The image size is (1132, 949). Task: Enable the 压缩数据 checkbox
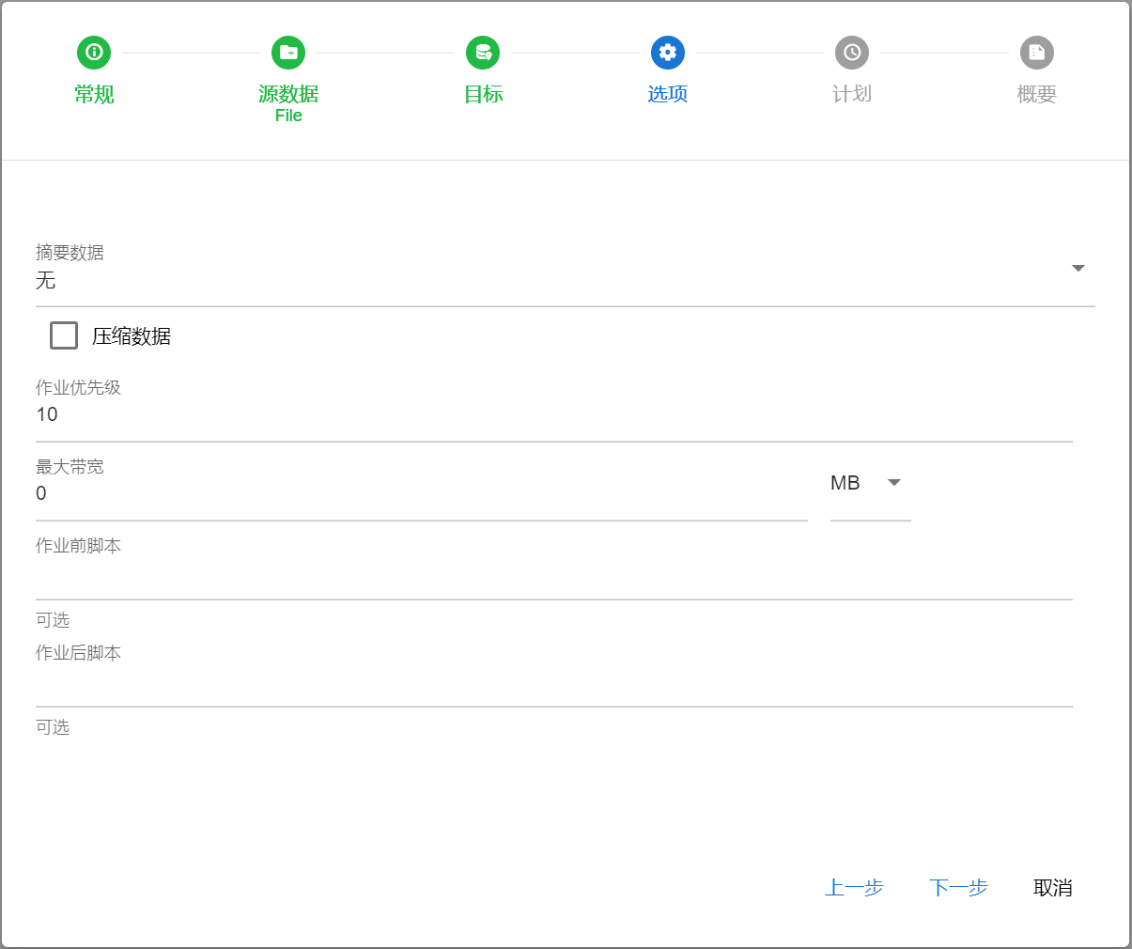tap(64, 335)
